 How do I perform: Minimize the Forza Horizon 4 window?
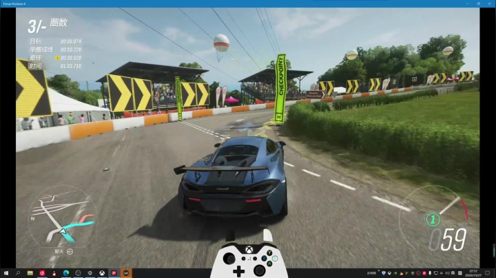pyautogui.click(x=468, y=4)
